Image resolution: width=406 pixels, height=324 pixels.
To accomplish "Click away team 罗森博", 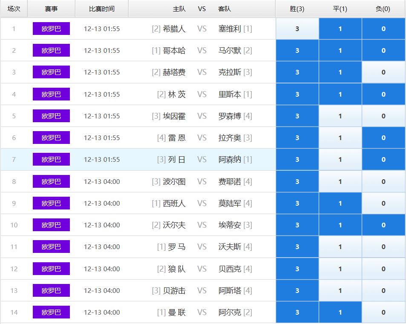I will click(230, 116).
